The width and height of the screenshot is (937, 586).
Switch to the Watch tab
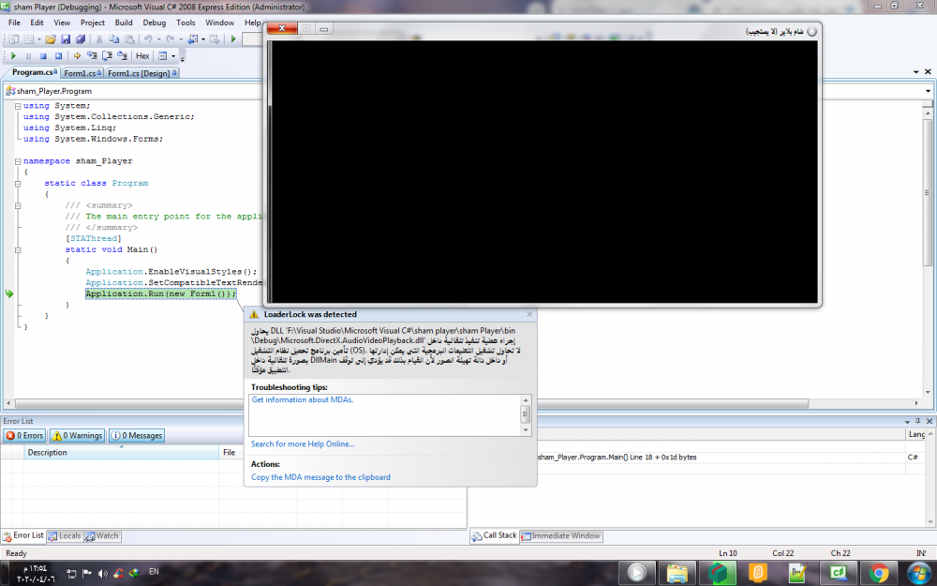tap(102, 535)
